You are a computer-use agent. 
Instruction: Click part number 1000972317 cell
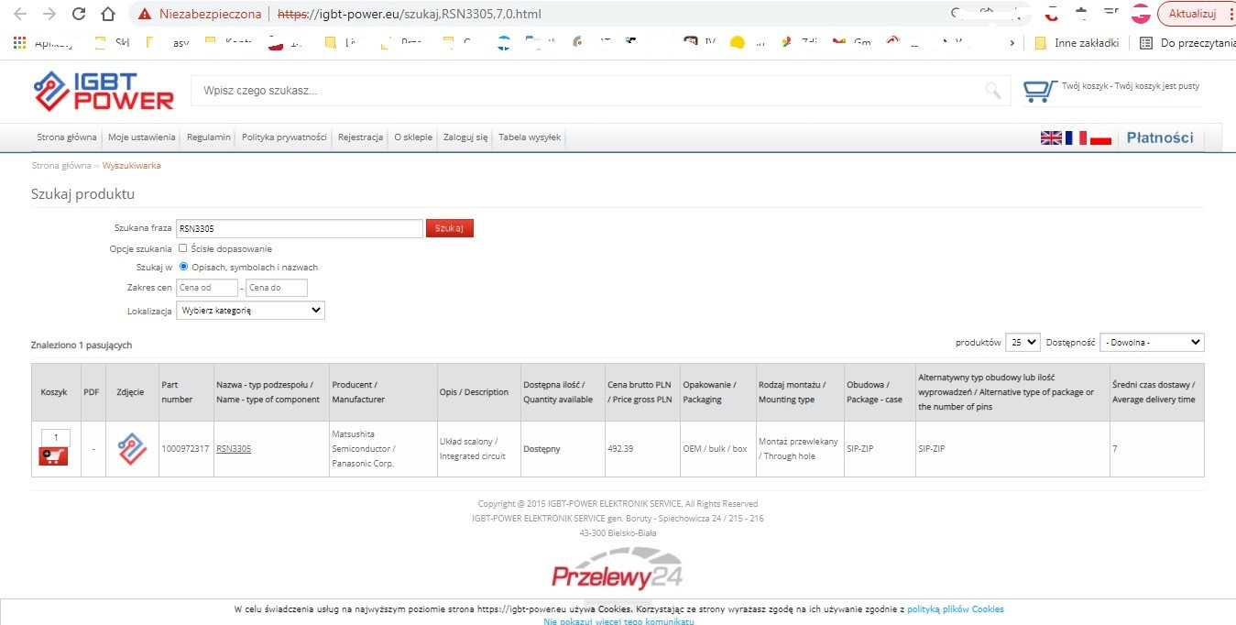tap(185, 449)
